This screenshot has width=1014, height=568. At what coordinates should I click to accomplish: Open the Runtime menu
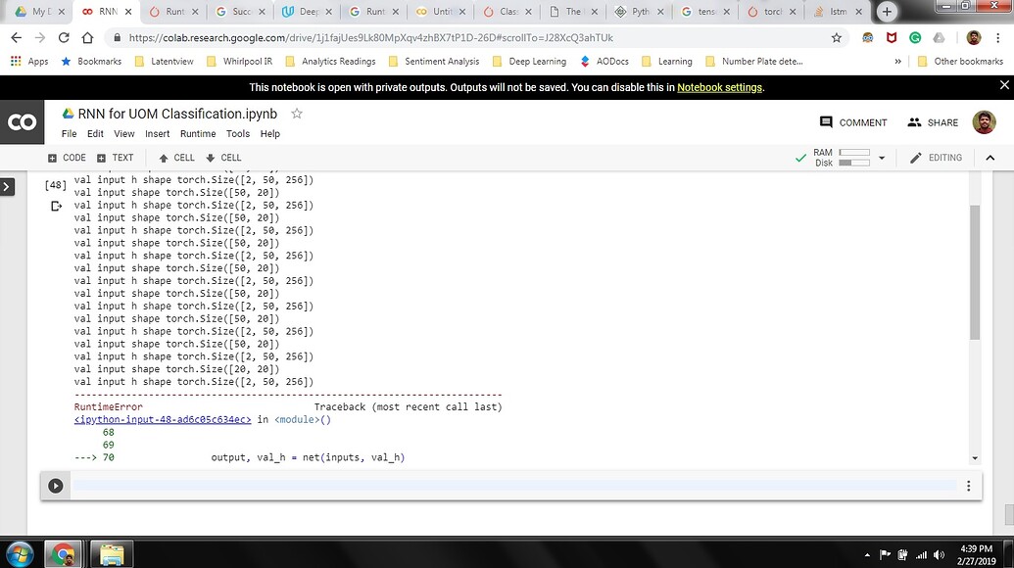coord(197,134)
